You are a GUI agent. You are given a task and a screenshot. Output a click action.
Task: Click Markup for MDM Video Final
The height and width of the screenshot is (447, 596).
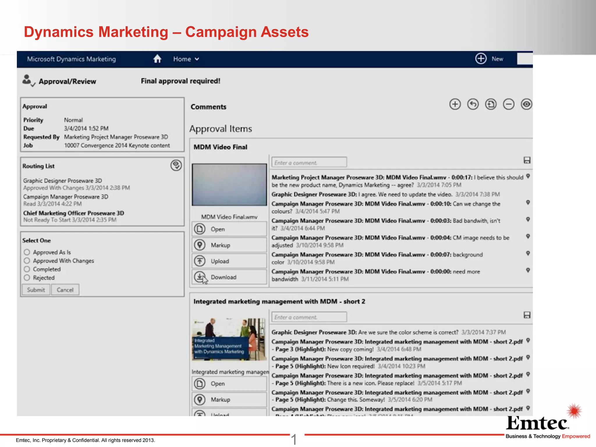coord(229,245)
